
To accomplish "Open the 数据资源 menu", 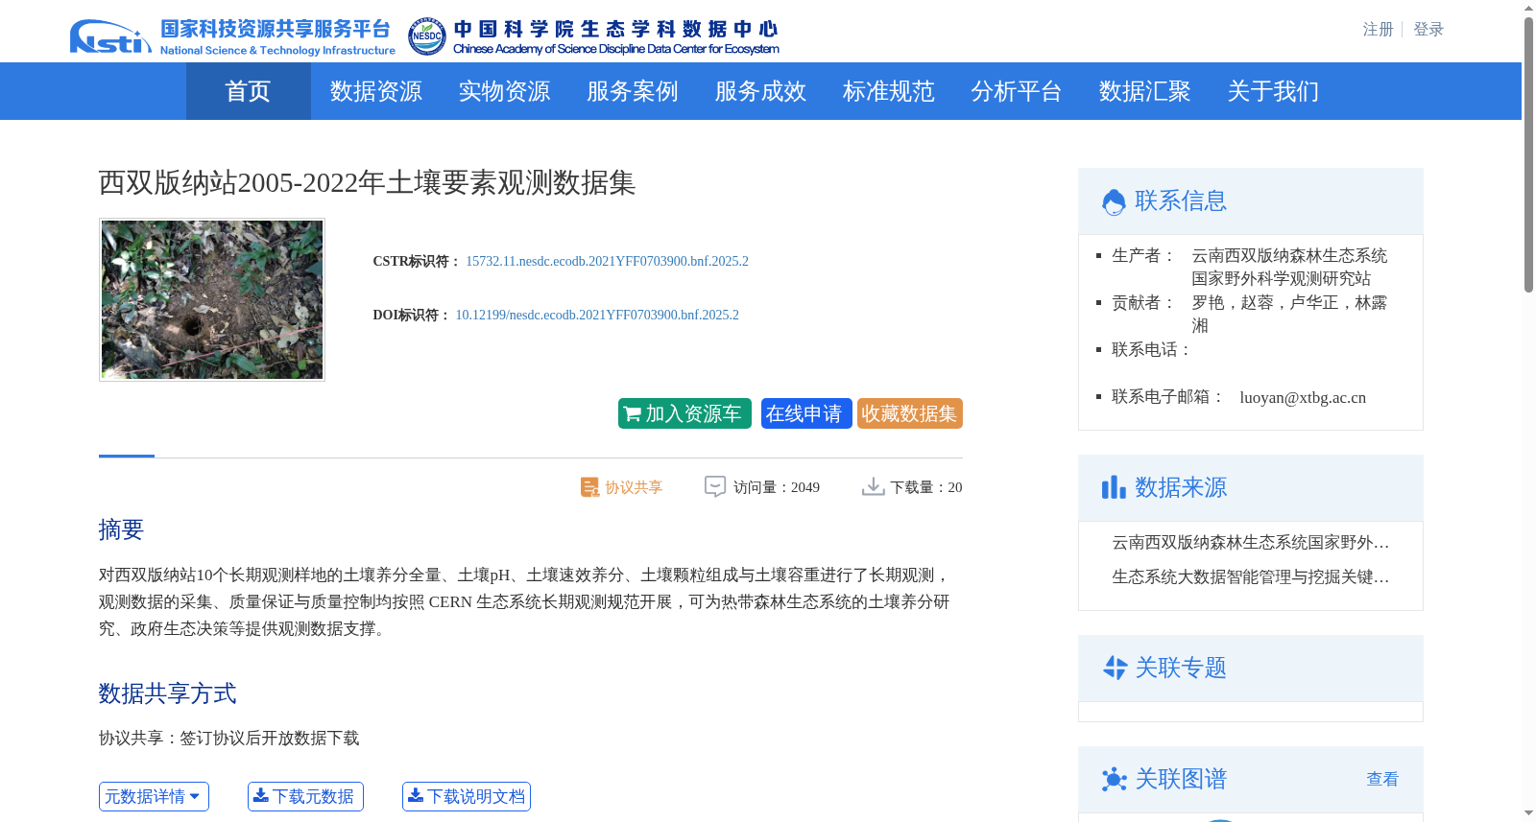I will [x=376, y=91].
